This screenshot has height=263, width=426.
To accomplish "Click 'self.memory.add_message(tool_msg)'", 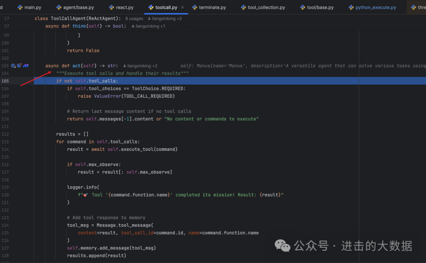I will click(x=111, y=248).
